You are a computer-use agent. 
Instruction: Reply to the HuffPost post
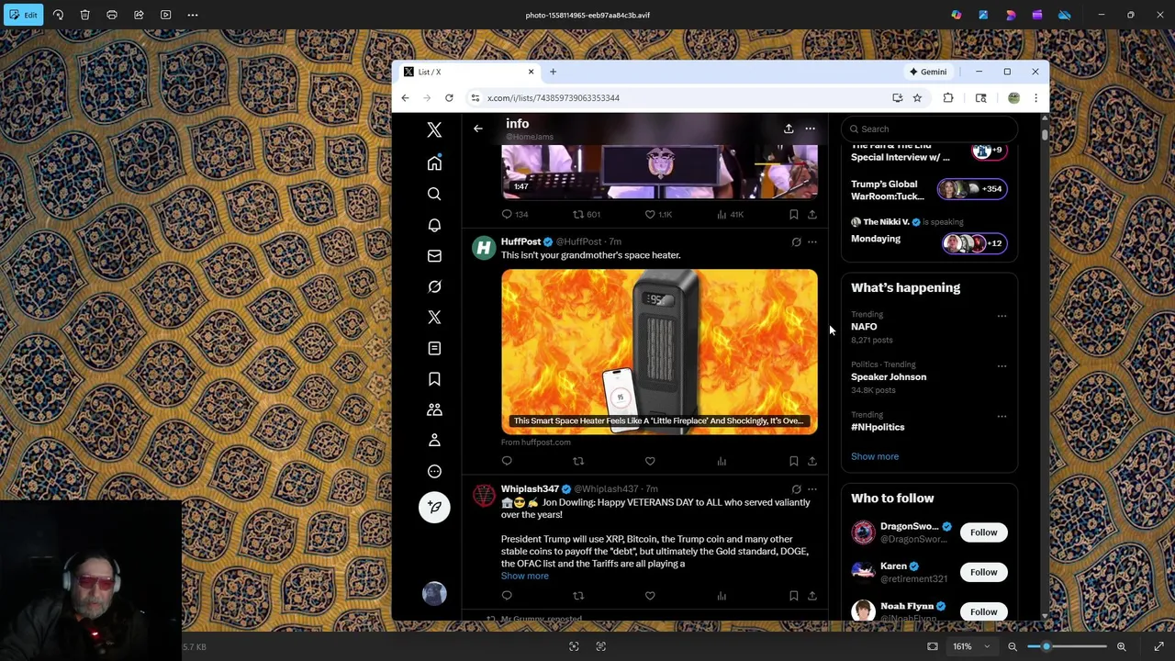pyautogui.click(x=507, y=461)
